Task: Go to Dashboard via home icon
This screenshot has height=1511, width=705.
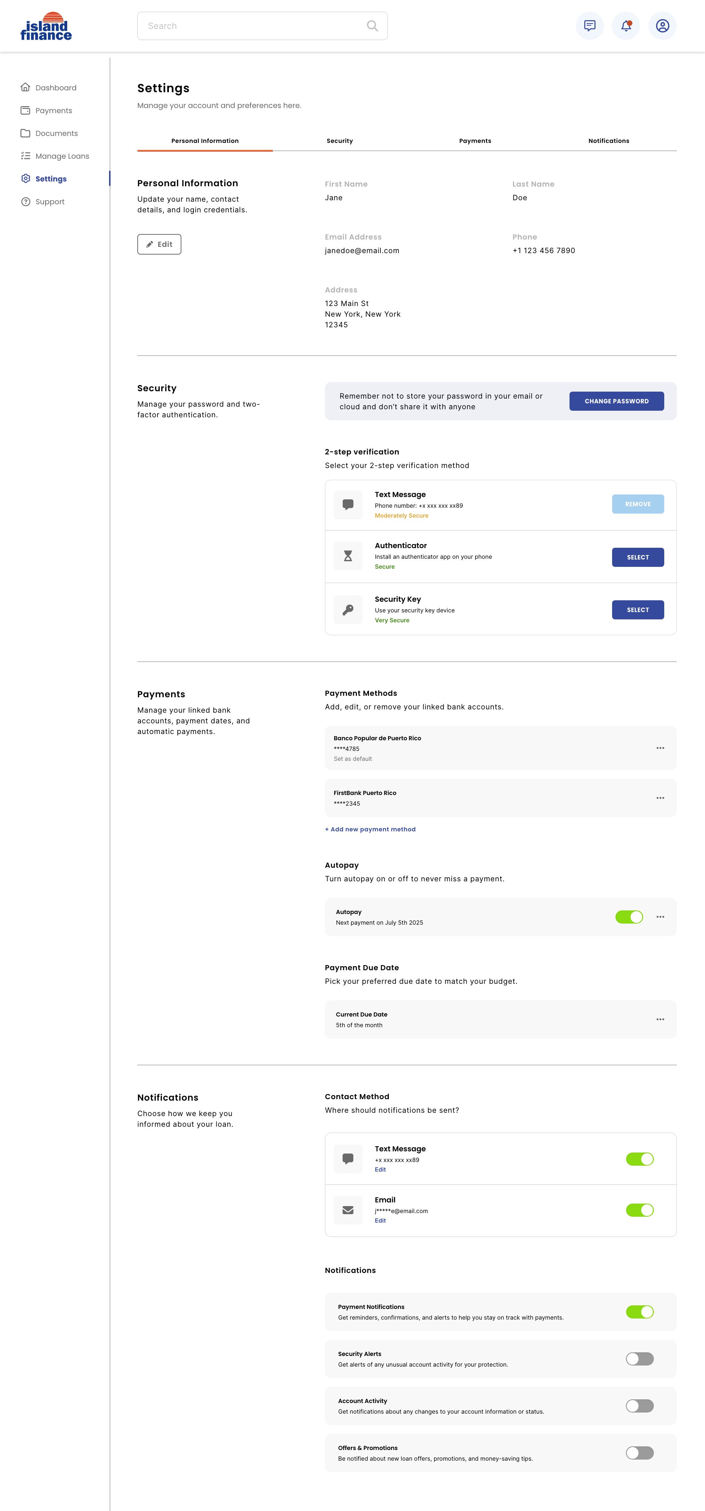Action: tap(25, 87)
